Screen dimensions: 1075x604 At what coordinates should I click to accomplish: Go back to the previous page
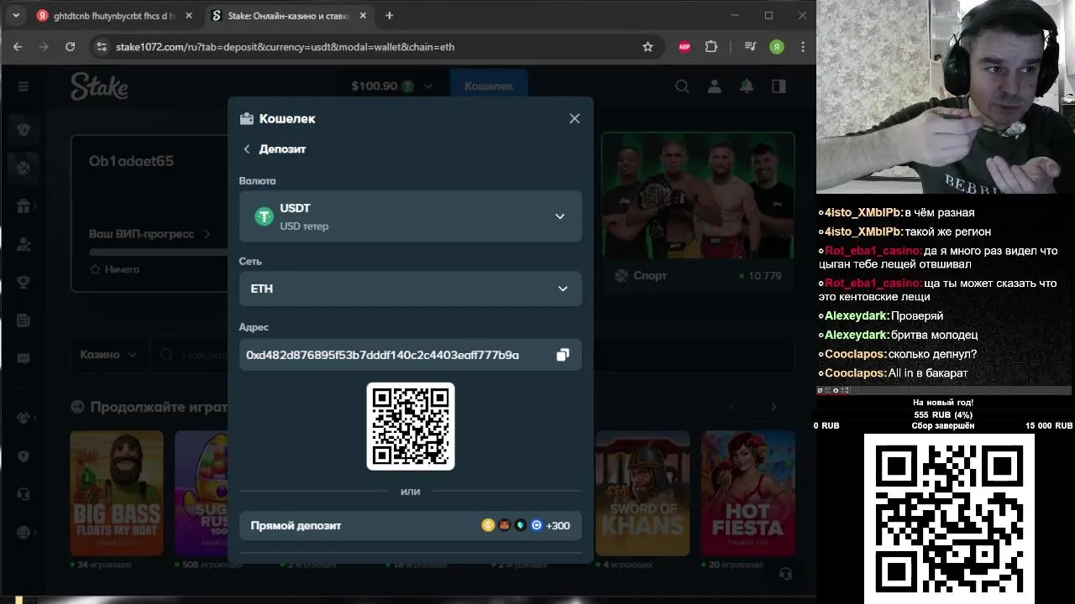(x=18, y=47)
